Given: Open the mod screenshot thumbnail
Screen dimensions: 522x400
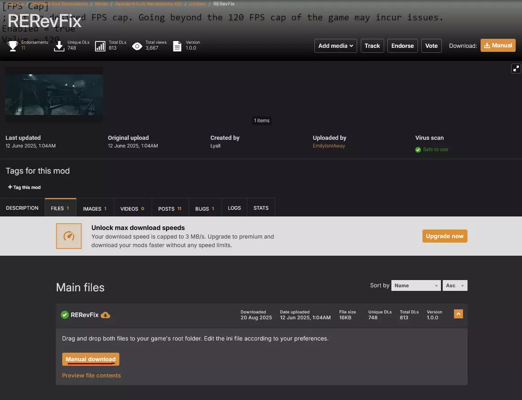Looking at the screenshot, I should click(54, 95).
